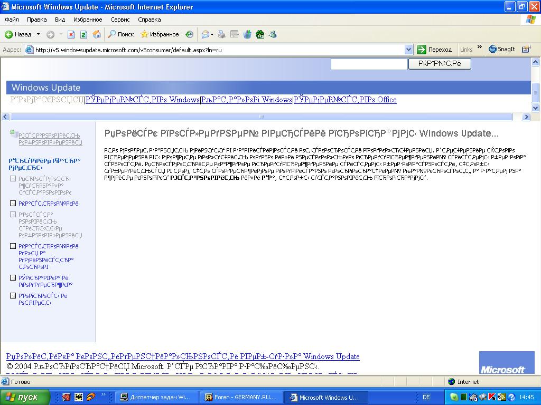
Task: Open the Поиск search pane
Action: (x=121, y=34)
